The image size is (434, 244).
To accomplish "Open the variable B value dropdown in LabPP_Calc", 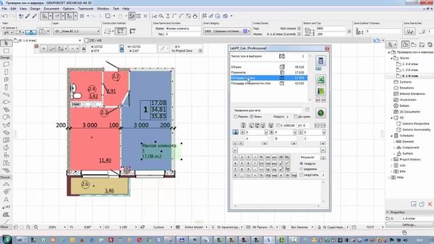I will coord(295,133).
